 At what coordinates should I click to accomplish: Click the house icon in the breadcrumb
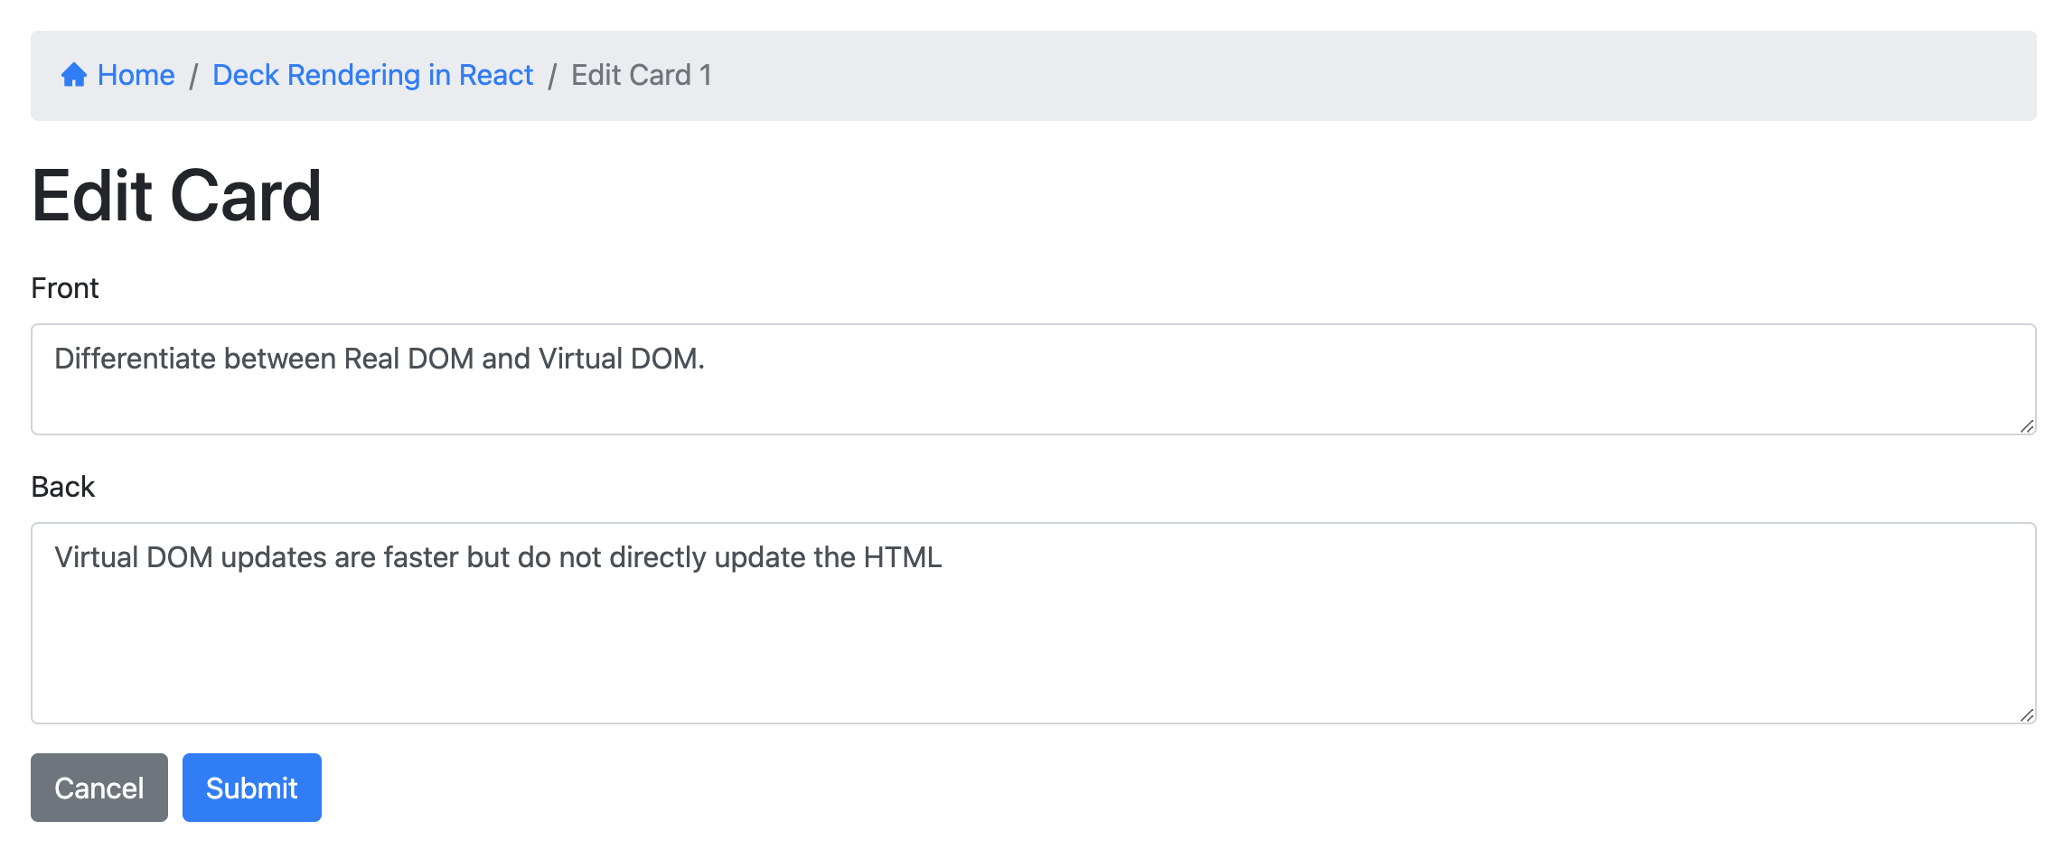[x=73, y=75]
